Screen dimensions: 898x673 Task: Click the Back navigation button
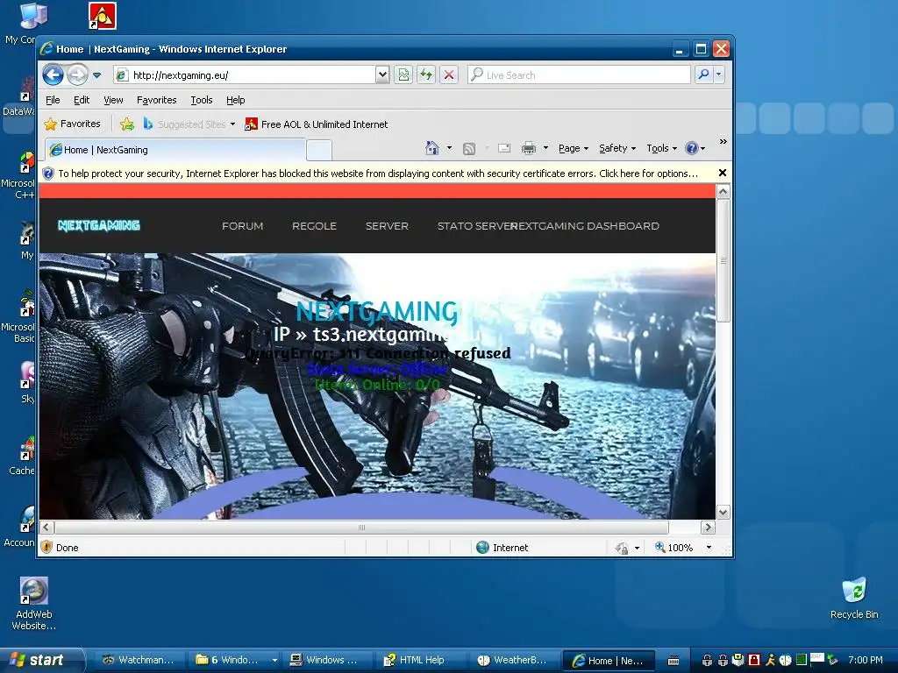pos(53,75)
